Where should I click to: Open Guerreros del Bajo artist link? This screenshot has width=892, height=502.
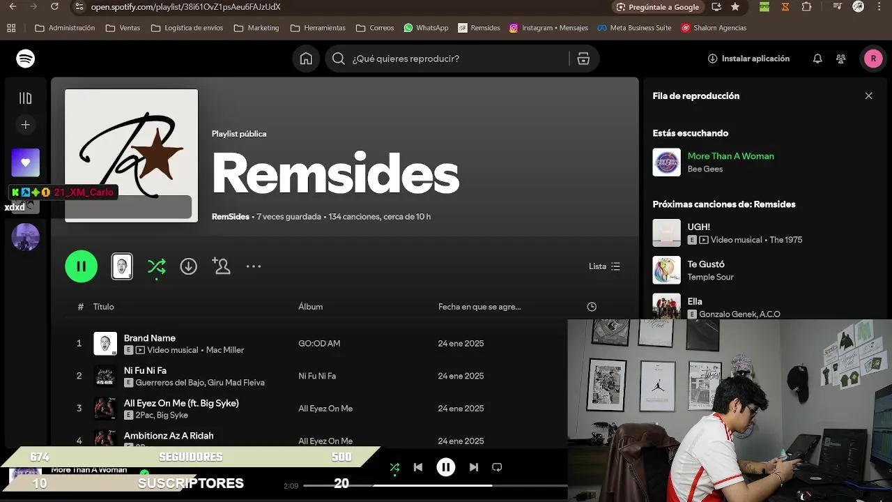coord(169,383)
